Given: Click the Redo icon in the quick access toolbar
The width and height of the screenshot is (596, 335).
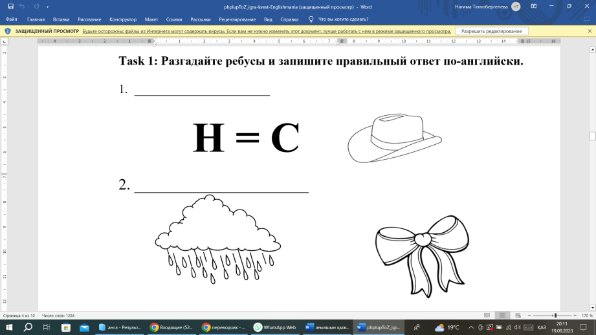Looking at the screenshot, I should pyautogui.click(x=36, y=6).
